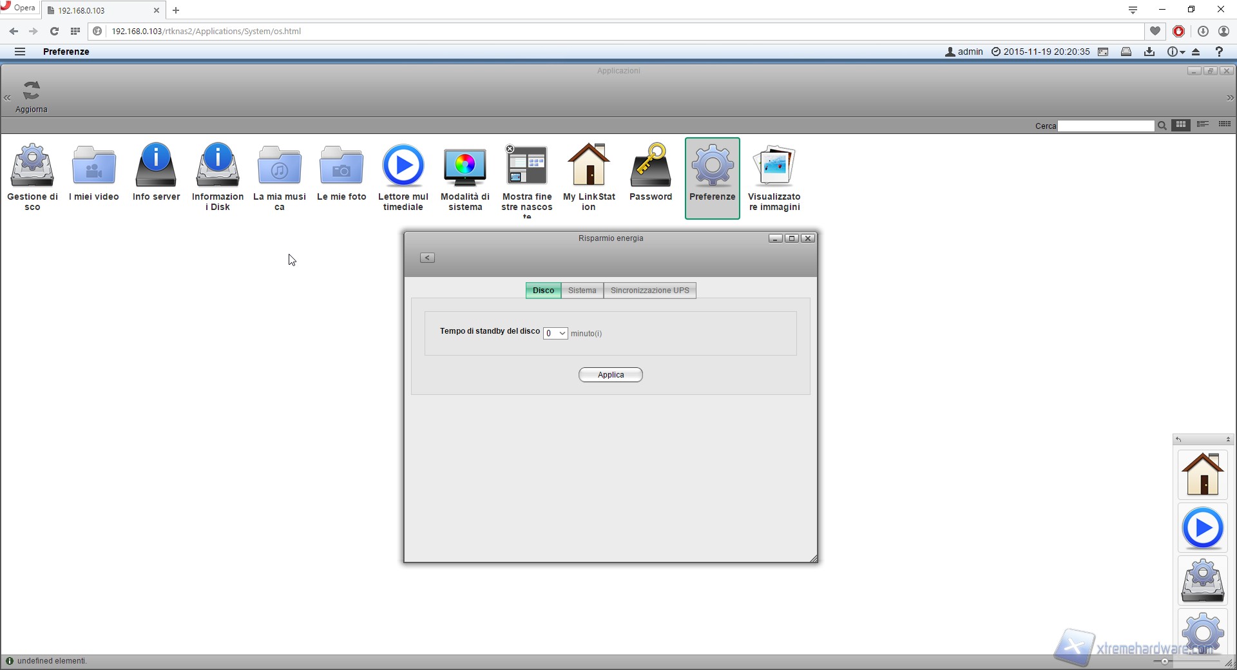Open My LinkStation house icon
This screenshot has height=670, width=1237.
coord(589,166)
